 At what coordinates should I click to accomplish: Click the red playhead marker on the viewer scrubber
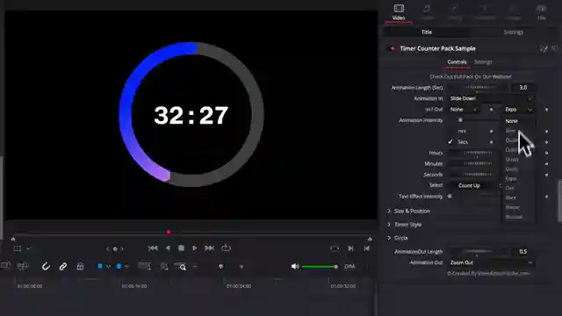click(x=169, y=232)
